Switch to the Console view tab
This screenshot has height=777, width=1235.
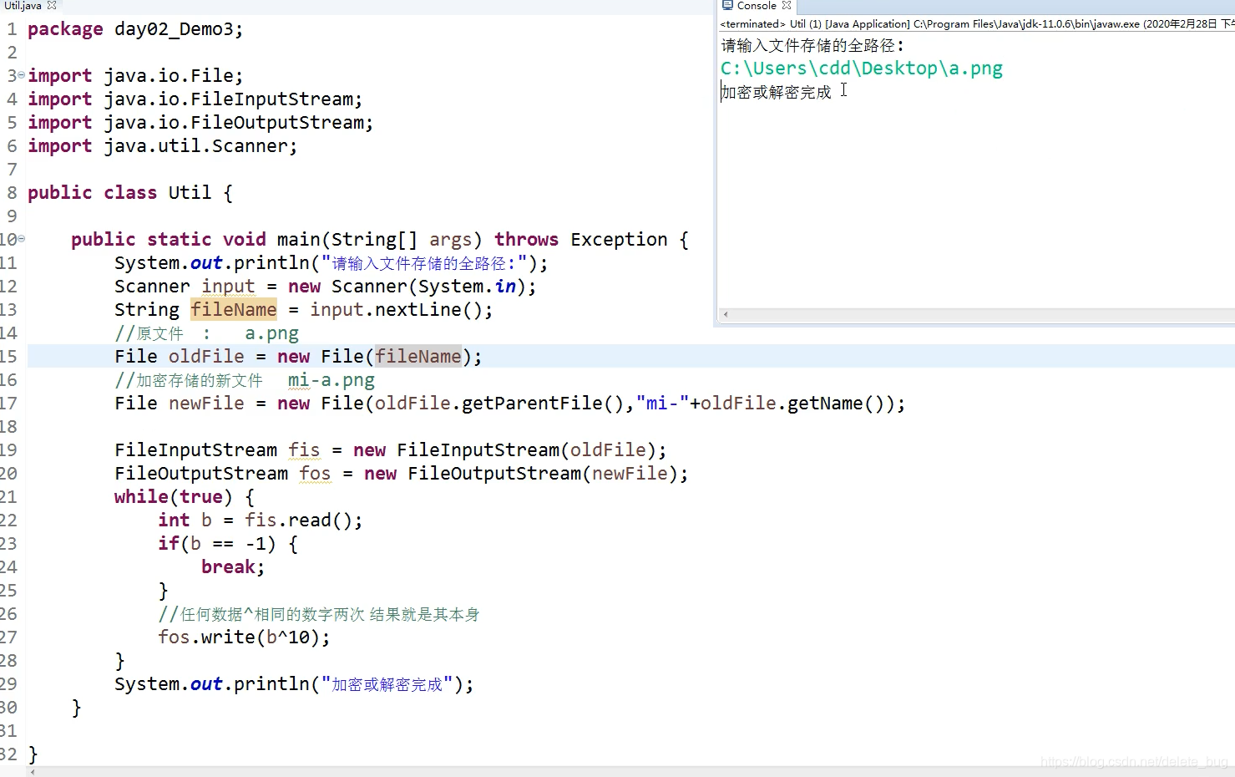757,5
